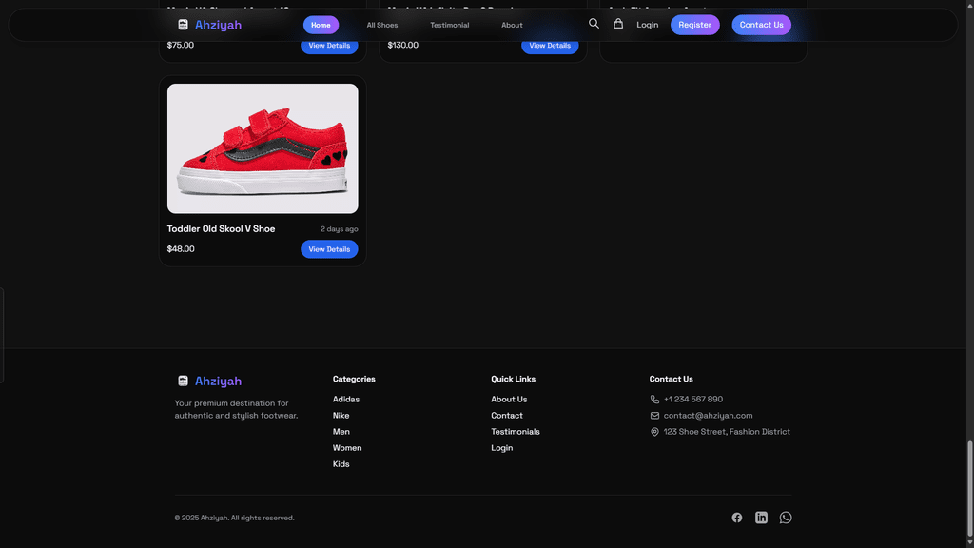
Task: Open the About Us quick link
Action: point(509,400)
